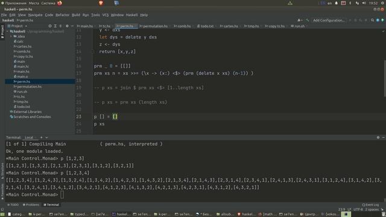Select run.sh in project tree

coord(21,92)
